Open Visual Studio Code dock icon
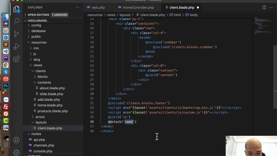Screen dimensions: 277x156 point(6,51)
